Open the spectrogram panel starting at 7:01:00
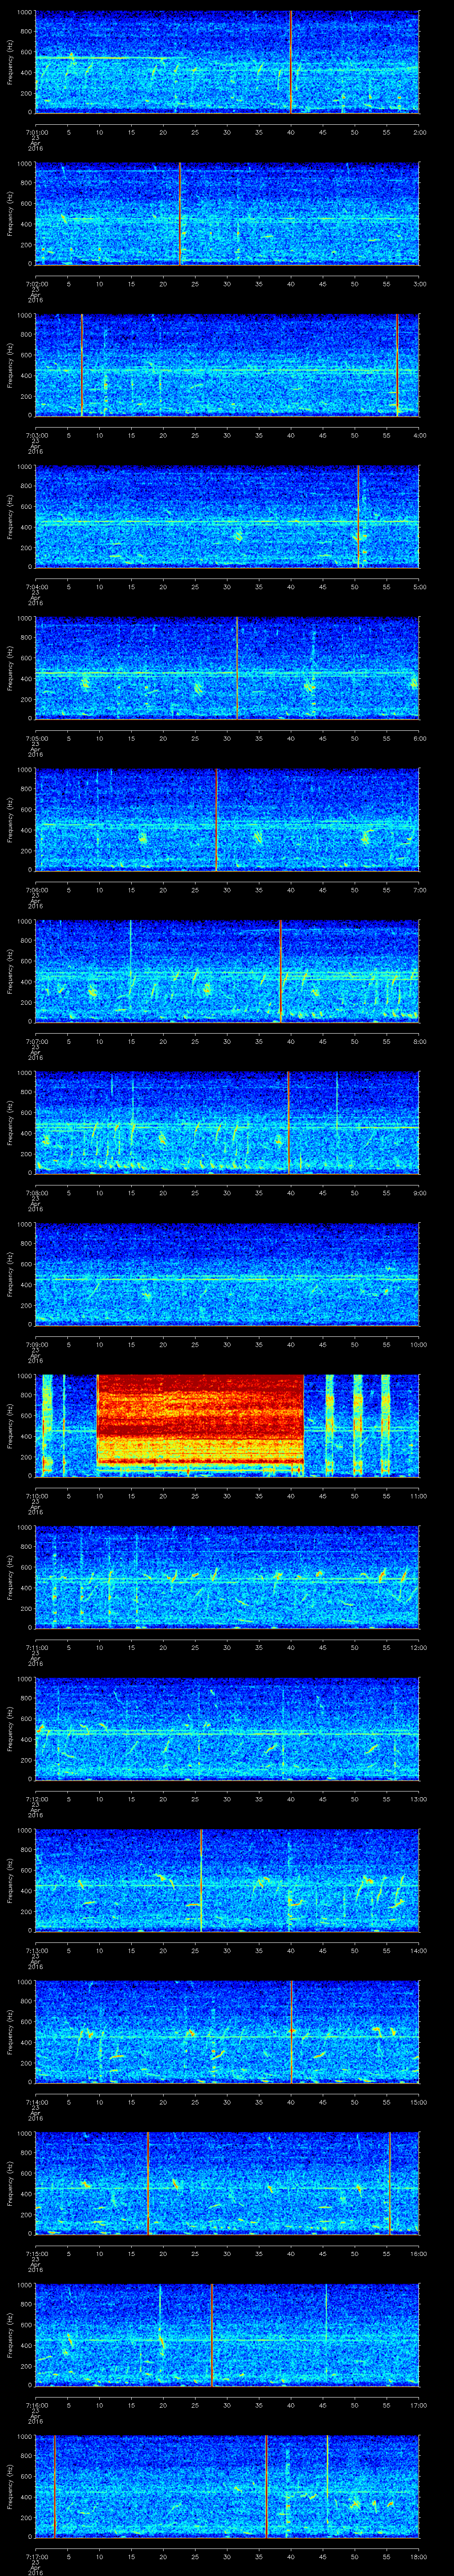This screenshot has height=2576, width=454. pyautogui.click(x=227, y=62)
